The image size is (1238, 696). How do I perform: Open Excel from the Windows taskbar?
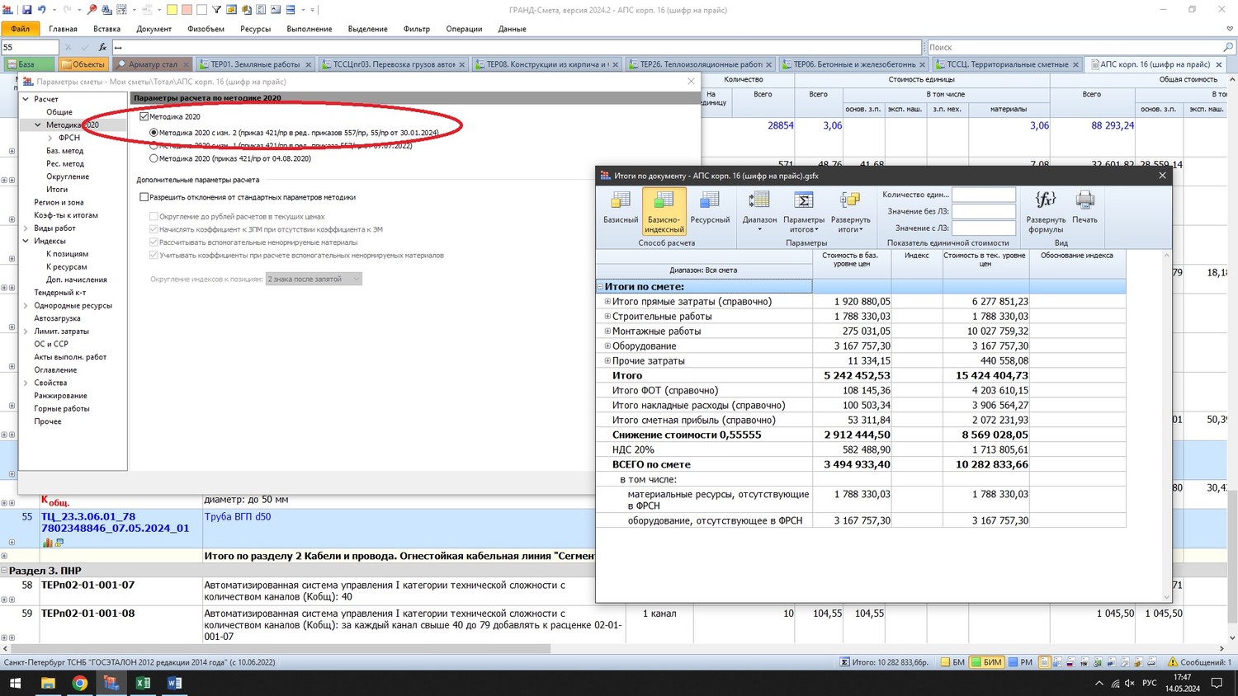[143, 683]
